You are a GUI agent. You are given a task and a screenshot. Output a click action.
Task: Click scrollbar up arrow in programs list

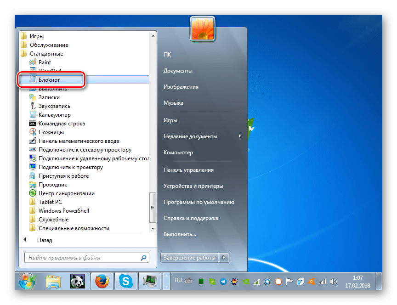coord(153,36)
